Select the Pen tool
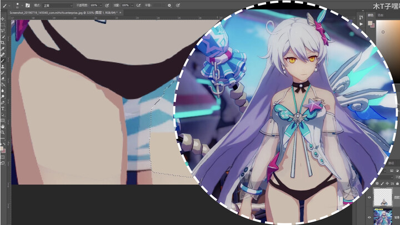This screenshot has height=225, width=400. 3,103
